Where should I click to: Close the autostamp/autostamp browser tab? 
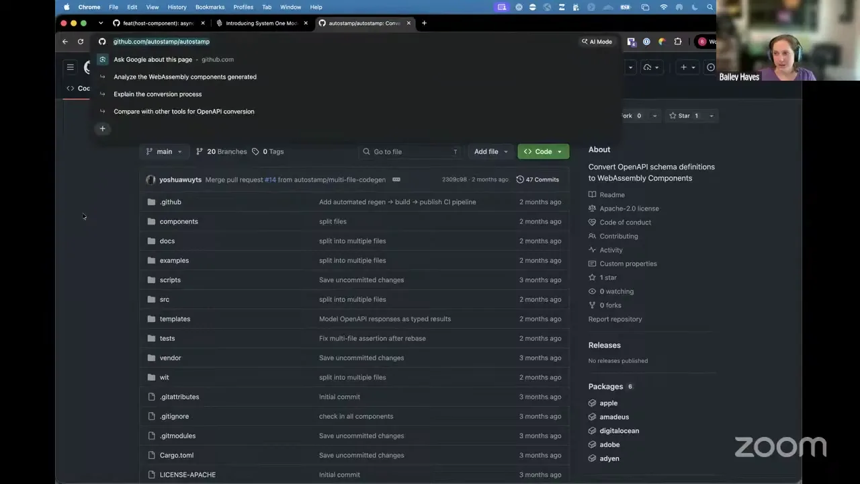(408, 23)
